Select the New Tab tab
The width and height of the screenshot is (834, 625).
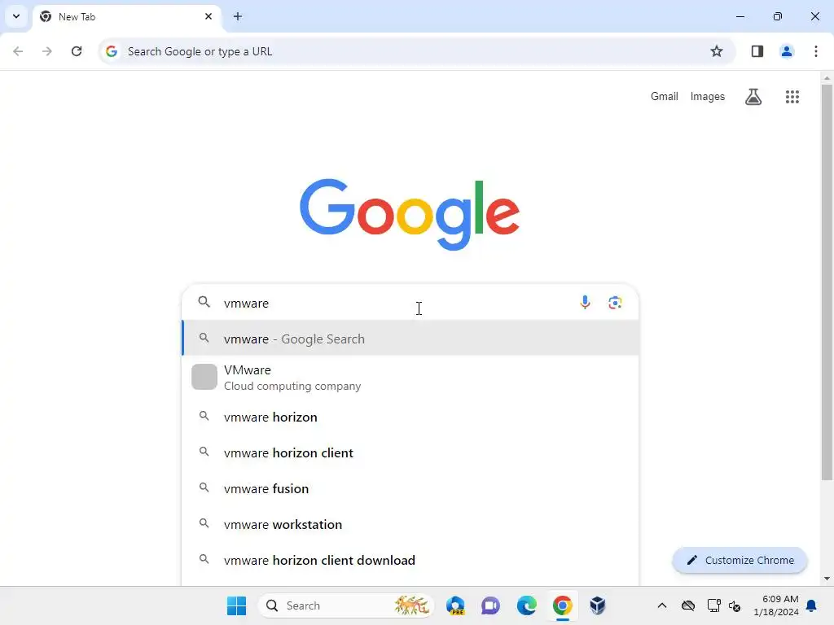[x=126, y=16]
